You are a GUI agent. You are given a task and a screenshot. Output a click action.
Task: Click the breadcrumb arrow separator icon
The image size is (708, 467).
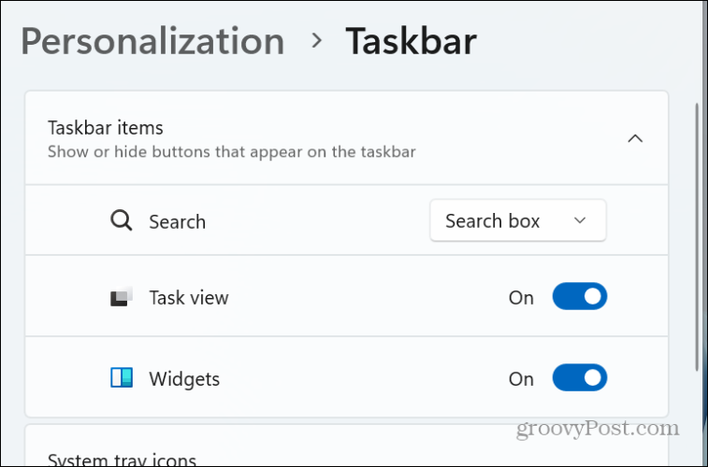[x=317, y=40]
